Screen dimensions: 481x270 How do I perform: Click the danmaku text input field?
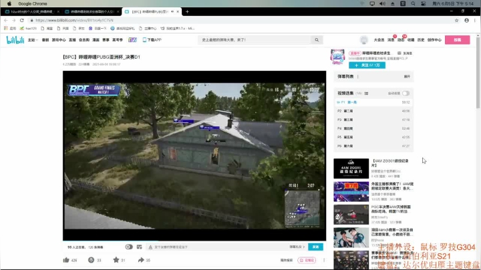coord(221,247)
